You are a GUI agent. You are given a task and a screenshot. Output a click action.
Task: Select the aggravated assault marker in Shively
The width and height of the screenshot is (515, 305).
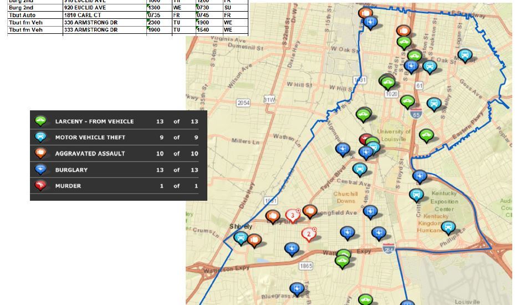tap(254, 241)
